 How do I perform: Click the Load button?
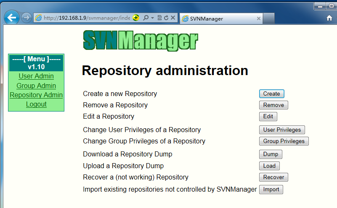tap(269, 166)
